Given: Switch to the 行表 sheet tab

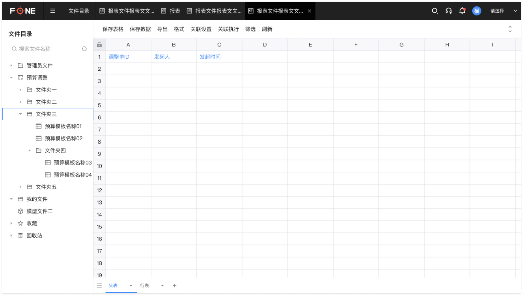Looking at the screenshot, I should pos(144,285).
